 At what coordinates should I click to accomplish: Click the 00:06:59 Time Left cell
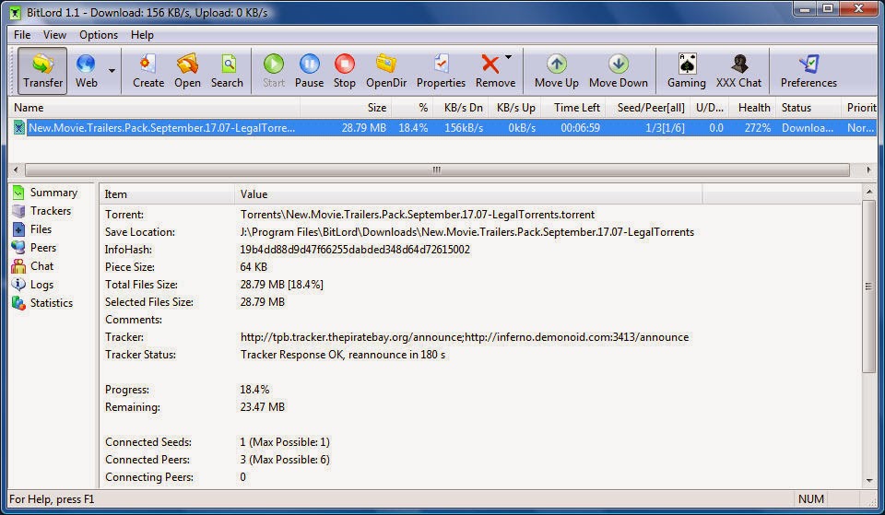580,128
